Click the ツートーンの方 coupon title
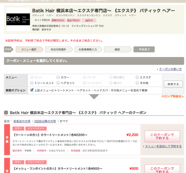The height and width of the screenshot is (173, 186). 50,135
